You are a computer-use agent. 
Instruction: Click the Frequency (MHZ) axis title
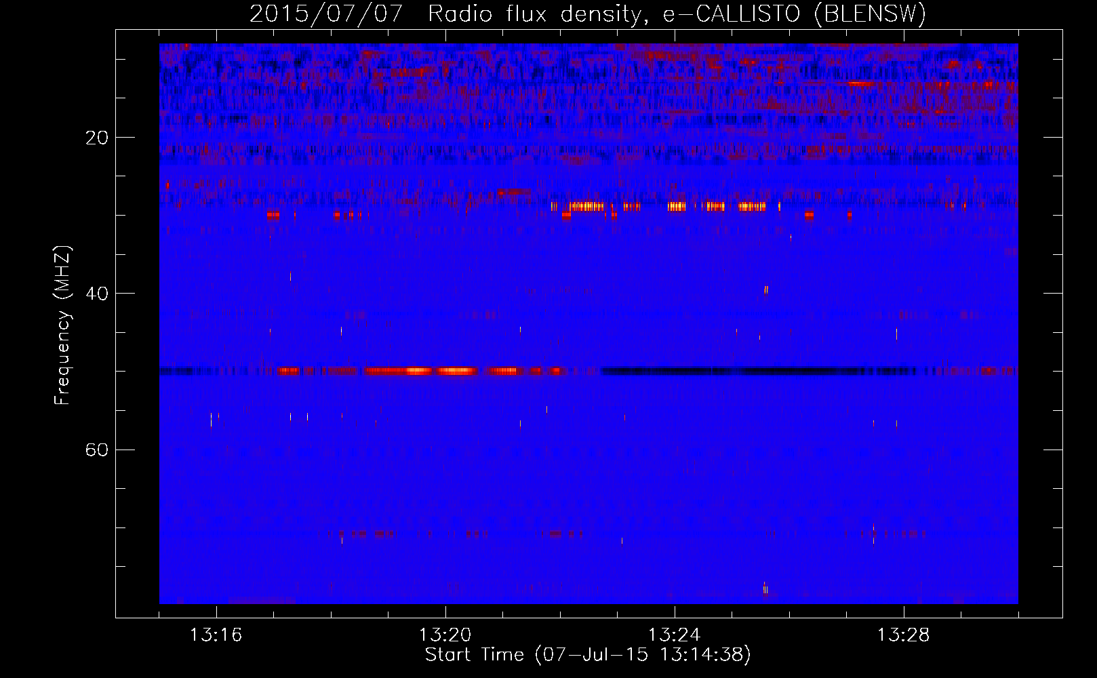pyautogui.click(x=62, y=325)
